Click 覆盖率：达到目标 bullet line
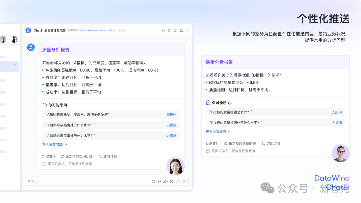Screen dimensions: 361x203 pyautogui.click(x=74, y=85)
